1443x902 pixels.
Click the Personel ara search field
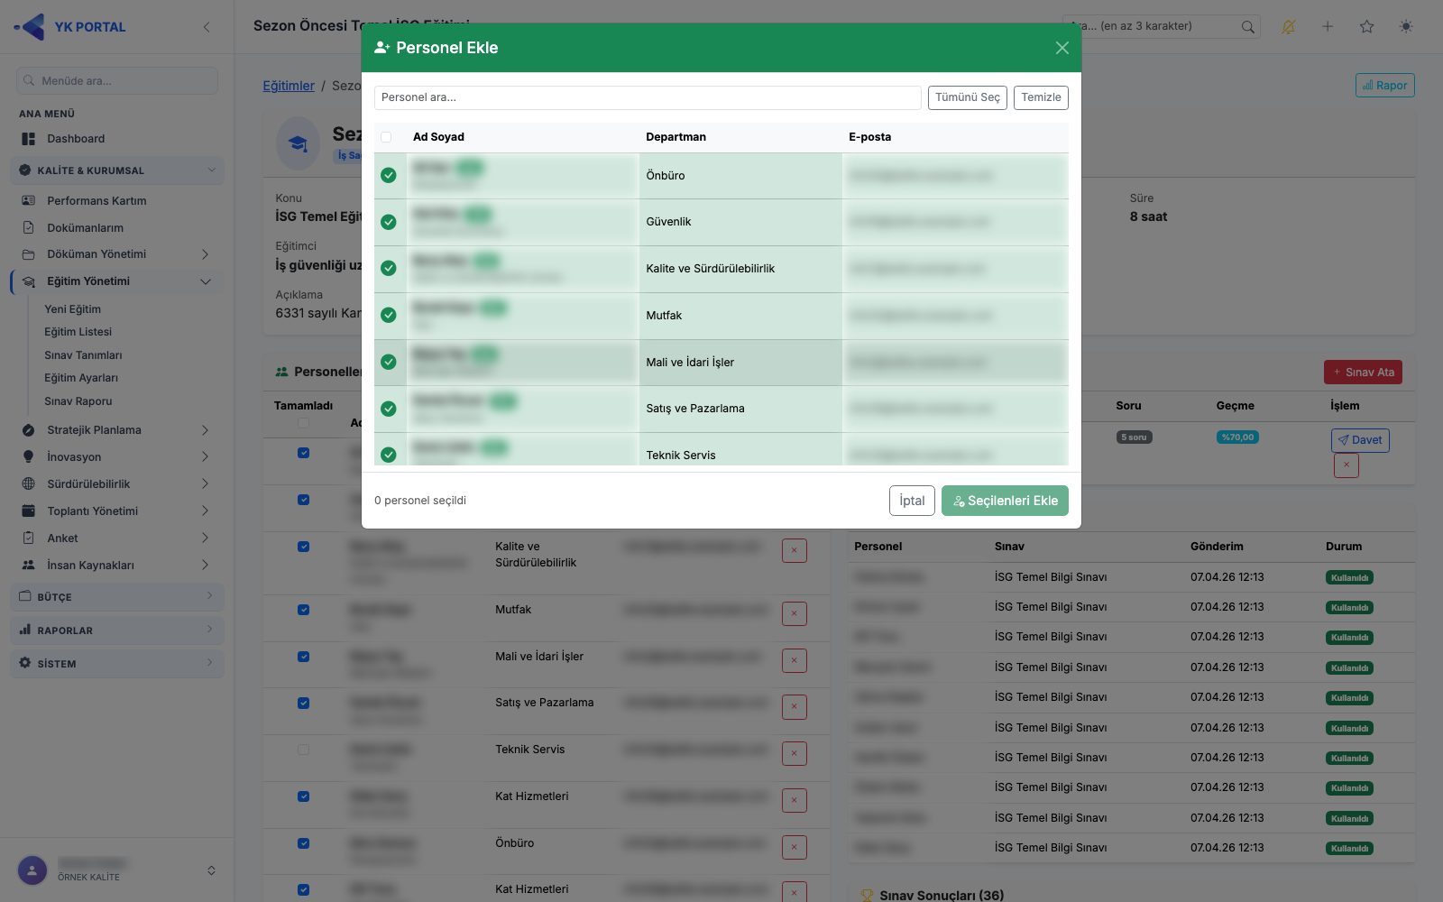pos(648,97)
